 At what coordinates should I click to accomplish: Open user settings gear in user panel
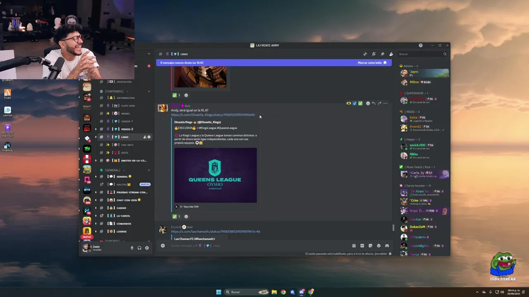(x=147, y=248)
